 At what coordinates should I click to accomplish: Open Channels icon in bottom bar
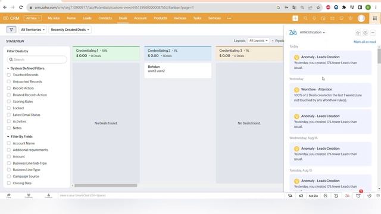(x=29, y=196)
